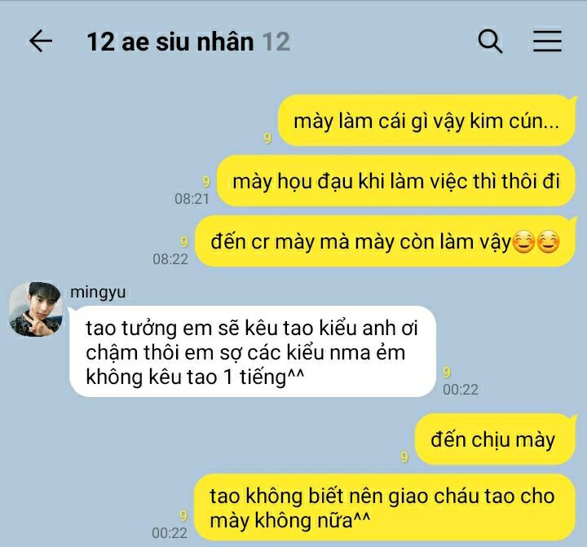Open mingyu's profile picture

click(36, 309)
